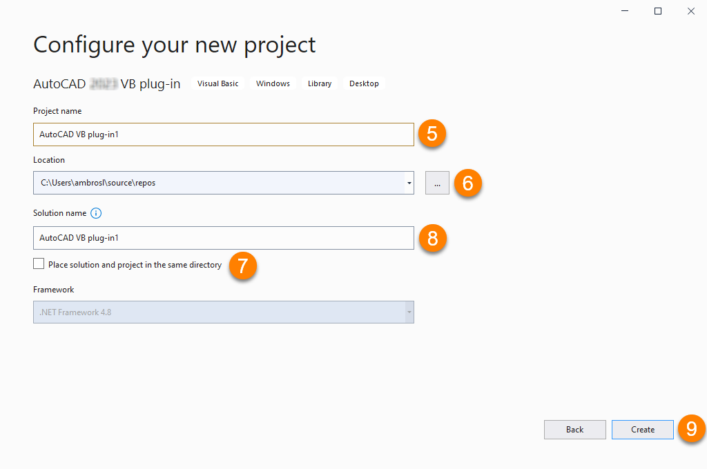Click the orange number 5 badge

tap(432, 134)
